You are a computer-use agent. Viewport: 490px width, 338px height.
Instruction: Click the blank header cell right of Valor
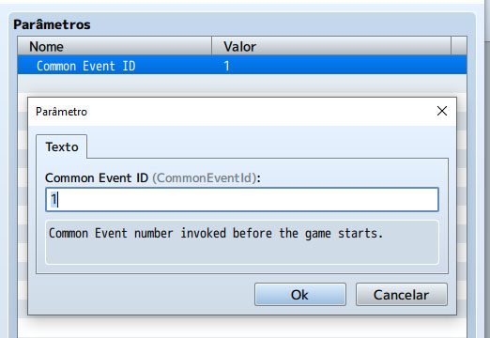pyautogui.click(x=459, y=46)
